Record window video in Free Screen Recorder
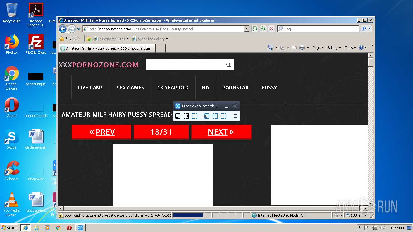This screenshot has width=413, height=232. coord(215,116)
